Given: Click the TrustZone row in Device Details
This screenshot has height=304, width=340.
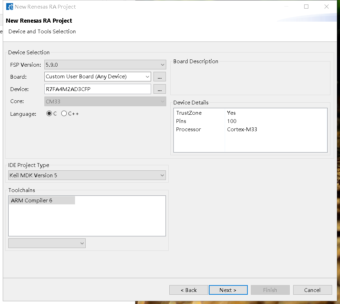Looking at the screenshot, I should click(251, 113).
